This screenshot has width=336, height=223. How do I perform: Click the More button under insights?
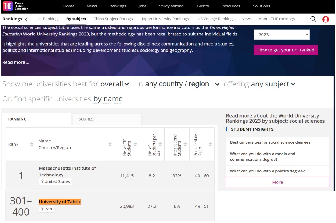click(277, 182)
